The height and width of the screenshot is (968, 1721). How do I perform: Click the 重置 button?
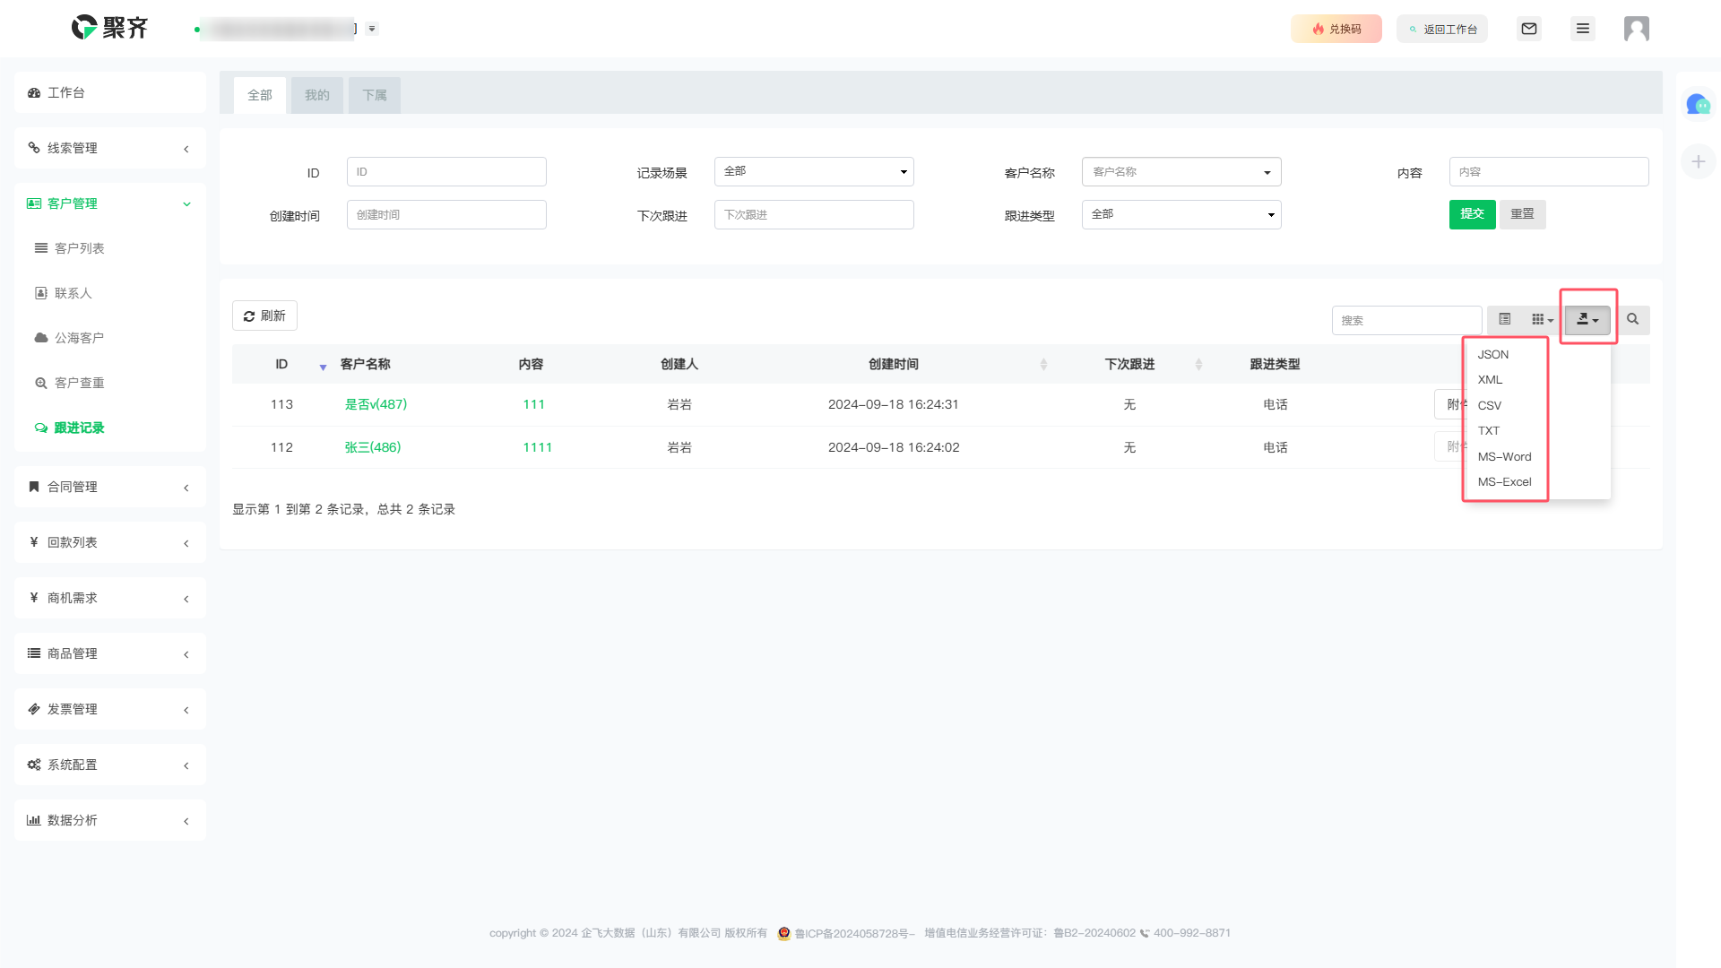(1523, 214)
